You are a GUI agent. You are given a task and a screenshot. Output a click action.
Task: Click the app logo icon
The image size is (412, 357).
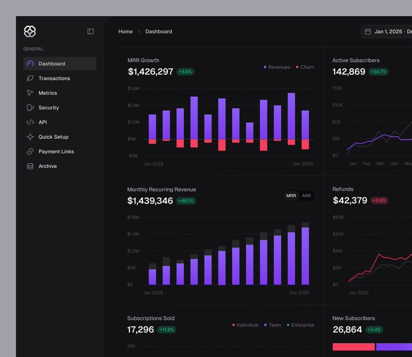30,32
